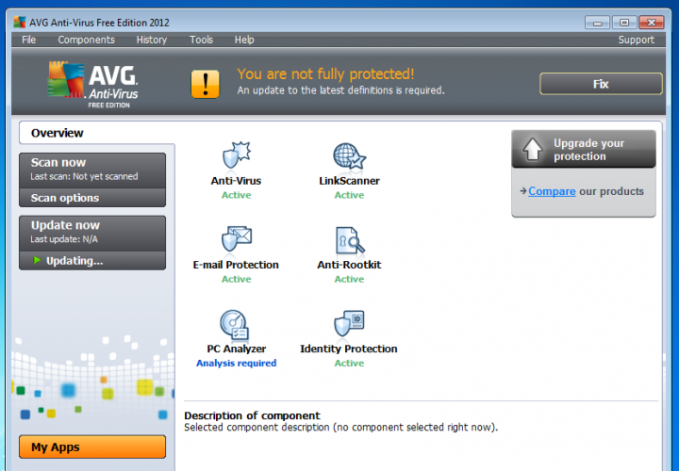
Task: Open the PC Analyzer gauge icon
Action: coord(234,325)
